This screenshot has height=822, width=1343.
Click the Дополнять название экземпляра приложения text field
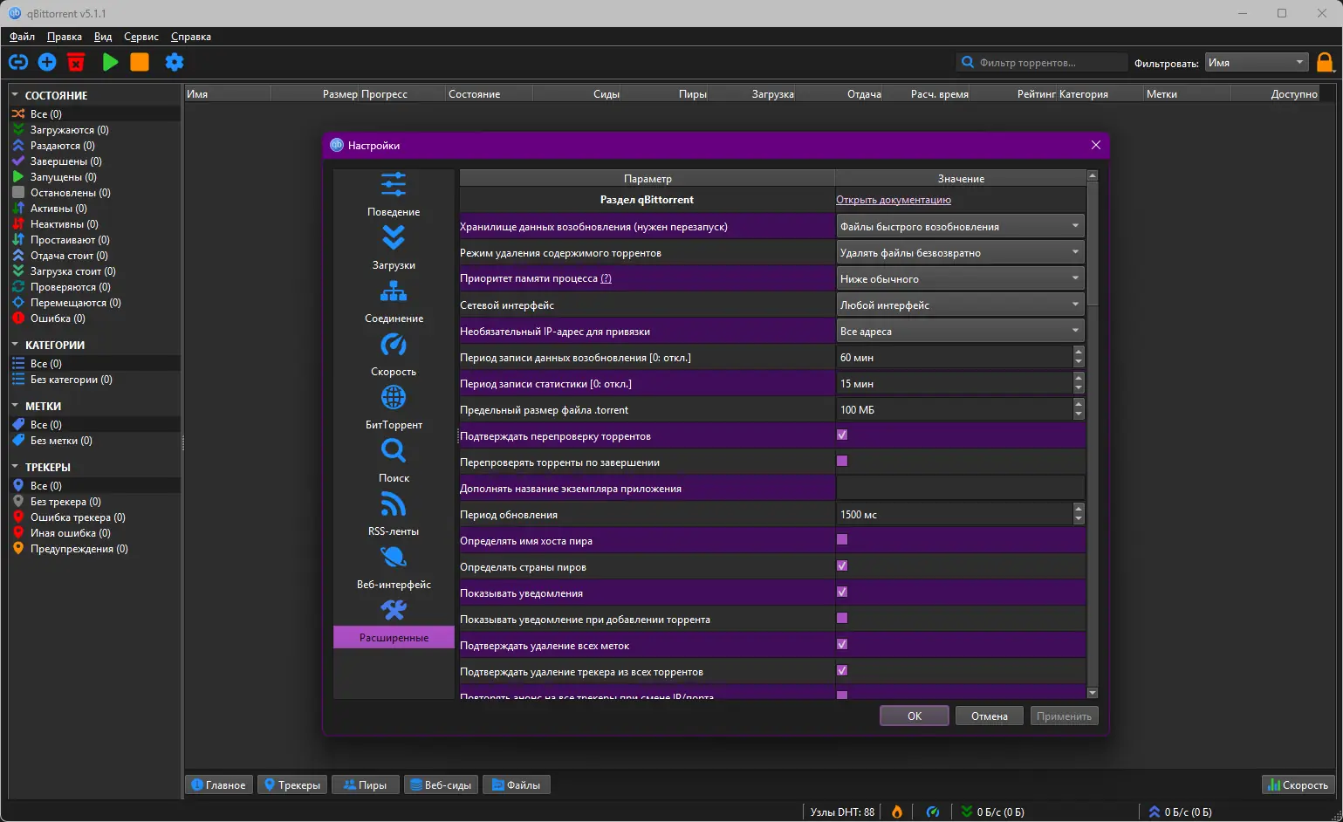[x=960, y=488]
